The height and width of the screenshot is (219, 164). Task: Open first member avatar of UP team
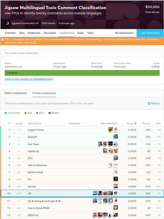click(x=95, y=193)
